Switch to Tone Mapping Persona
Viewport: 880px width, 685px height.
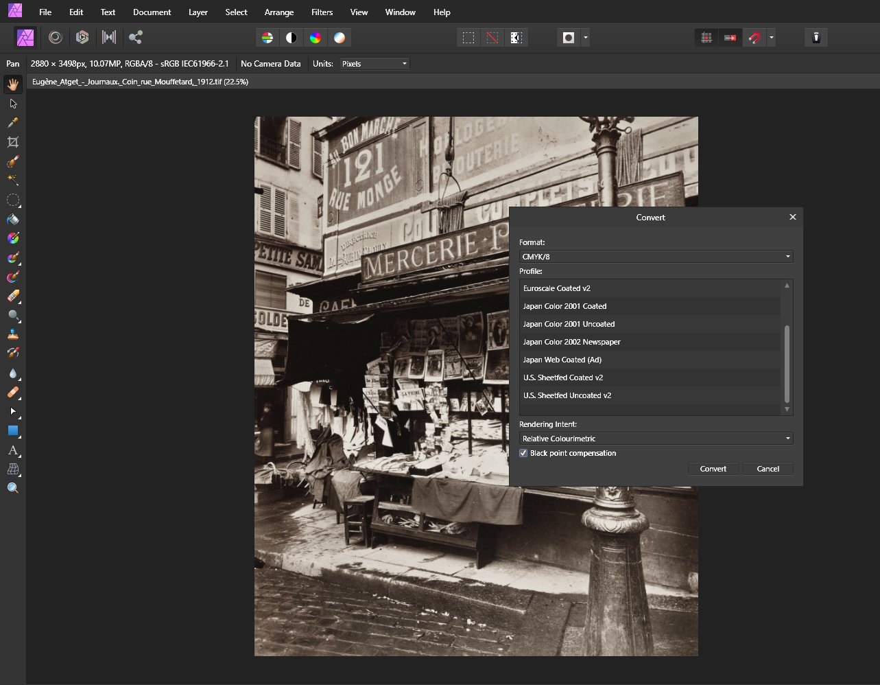click(108, 37)
